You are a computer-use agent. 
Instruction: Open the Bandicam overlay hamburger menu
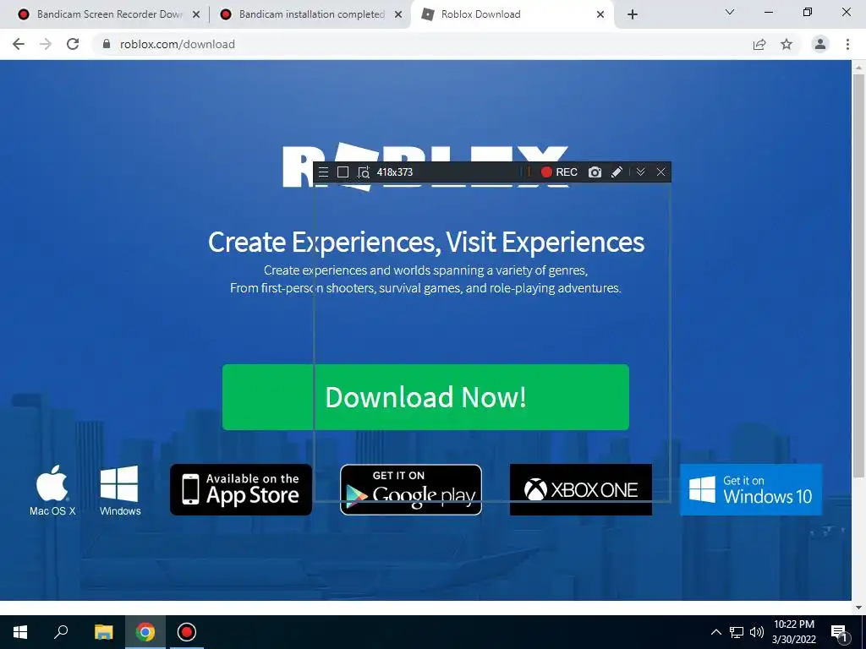(324, 172)
